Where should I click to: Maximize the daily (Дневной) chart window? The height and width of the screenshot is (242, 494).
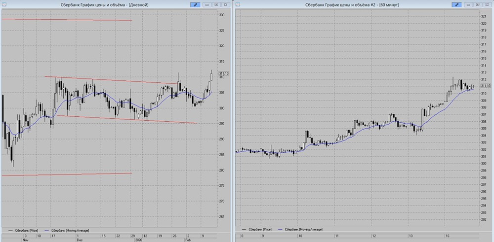pos(216,5)
